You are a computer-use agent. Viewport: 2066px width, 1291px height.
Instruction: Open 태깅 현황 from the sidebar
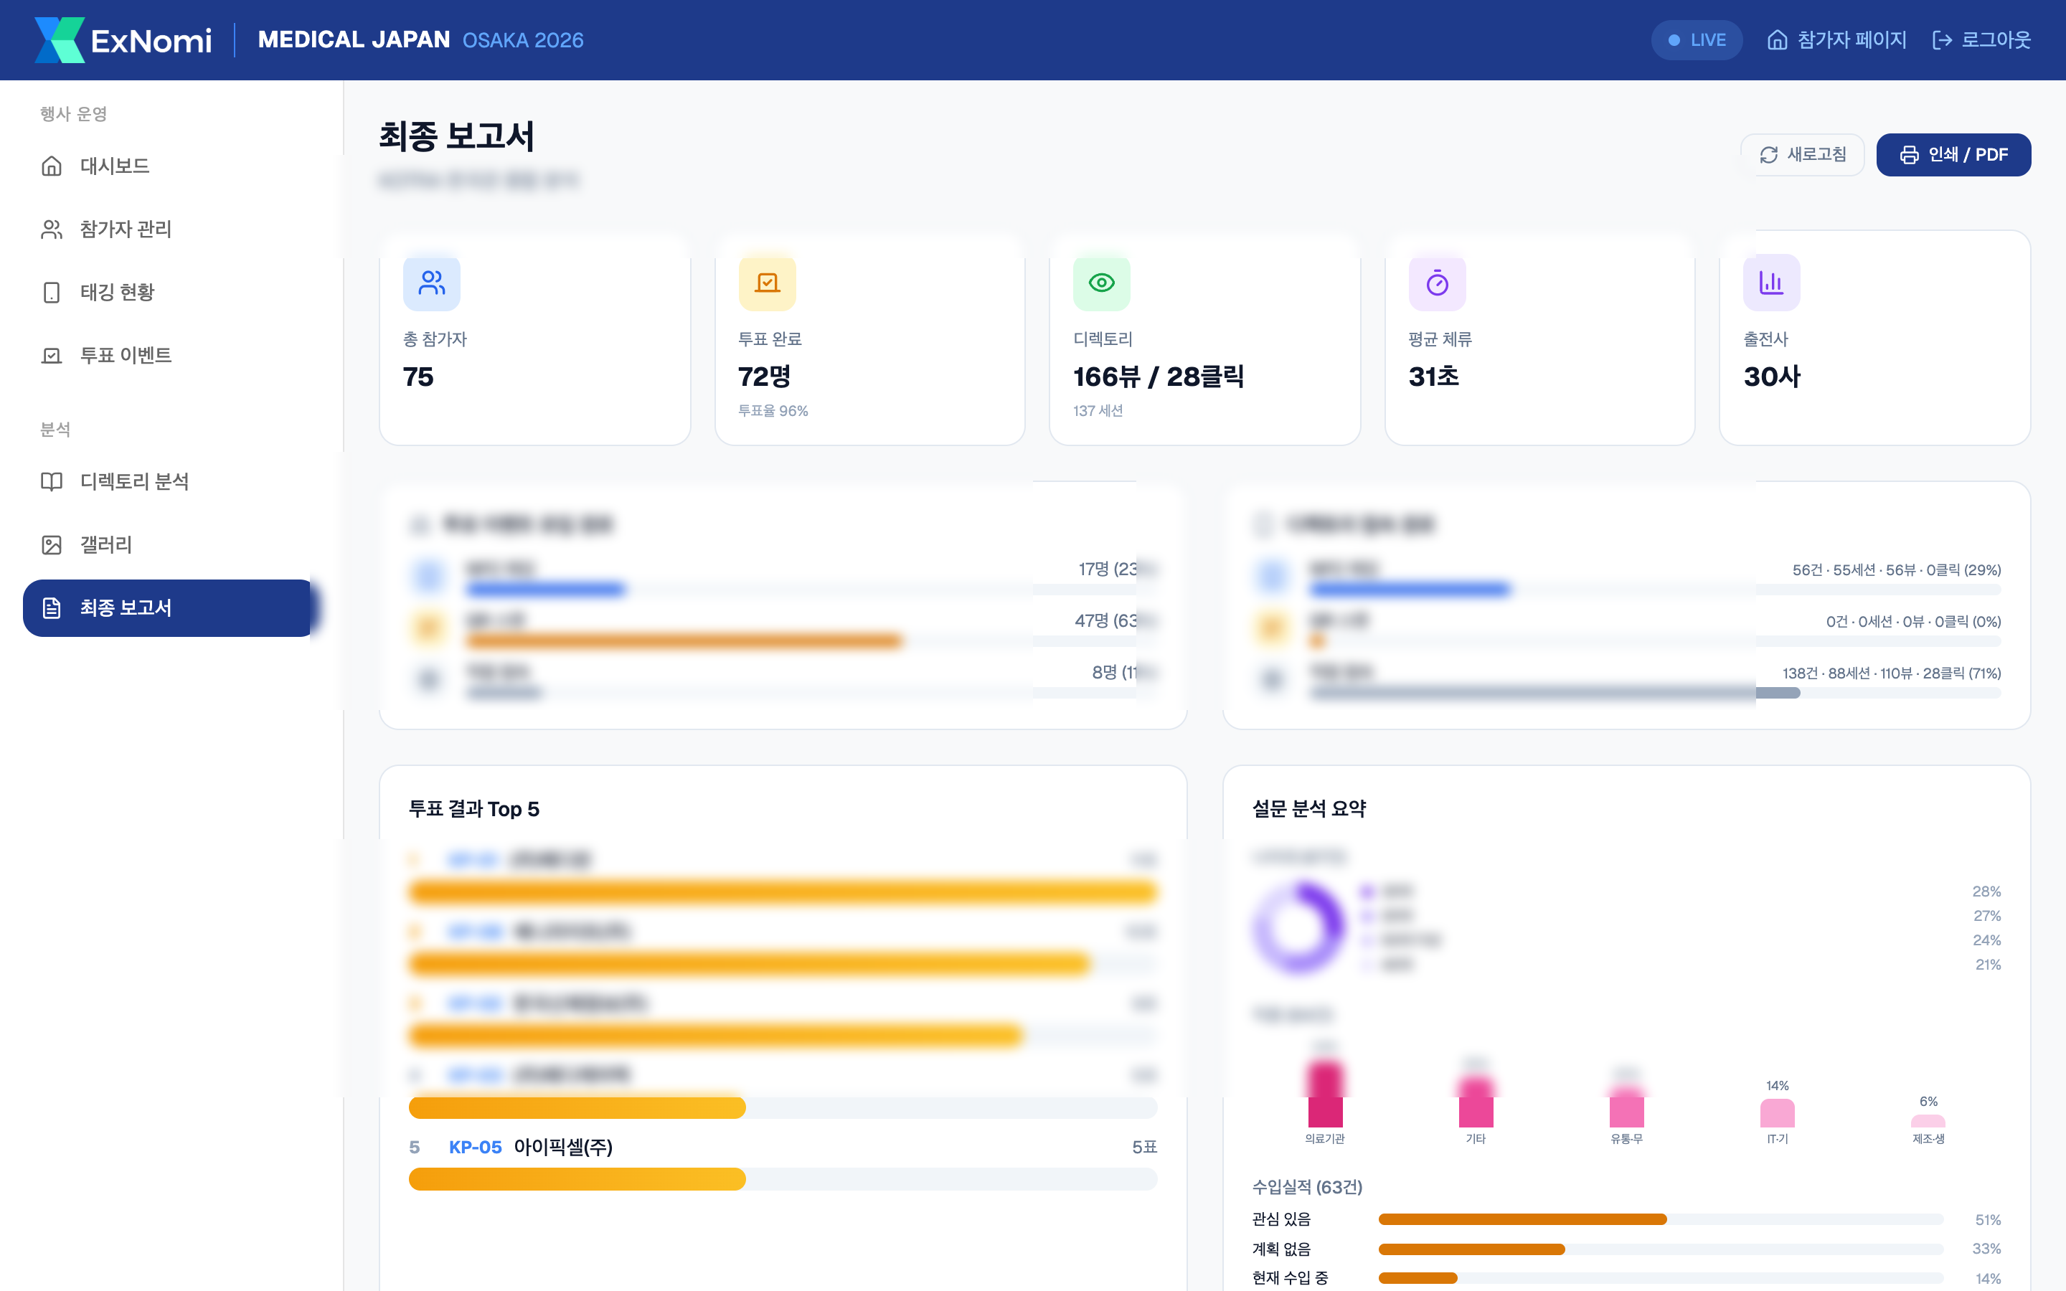(117, 292)
